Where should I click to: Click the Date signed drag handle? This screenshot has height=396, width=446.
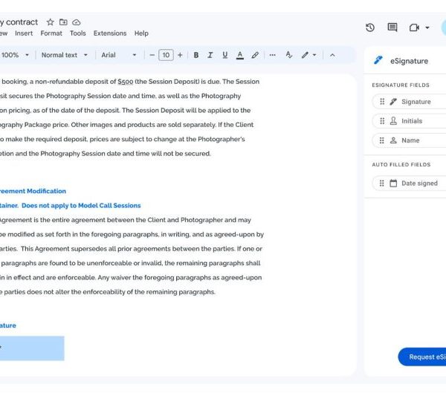point(382,183)
